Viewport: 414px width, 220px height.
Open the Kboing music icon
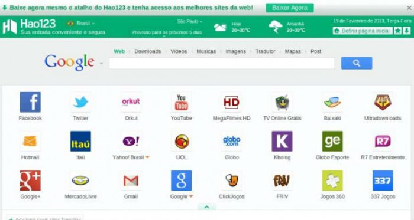tap(282, 142)
